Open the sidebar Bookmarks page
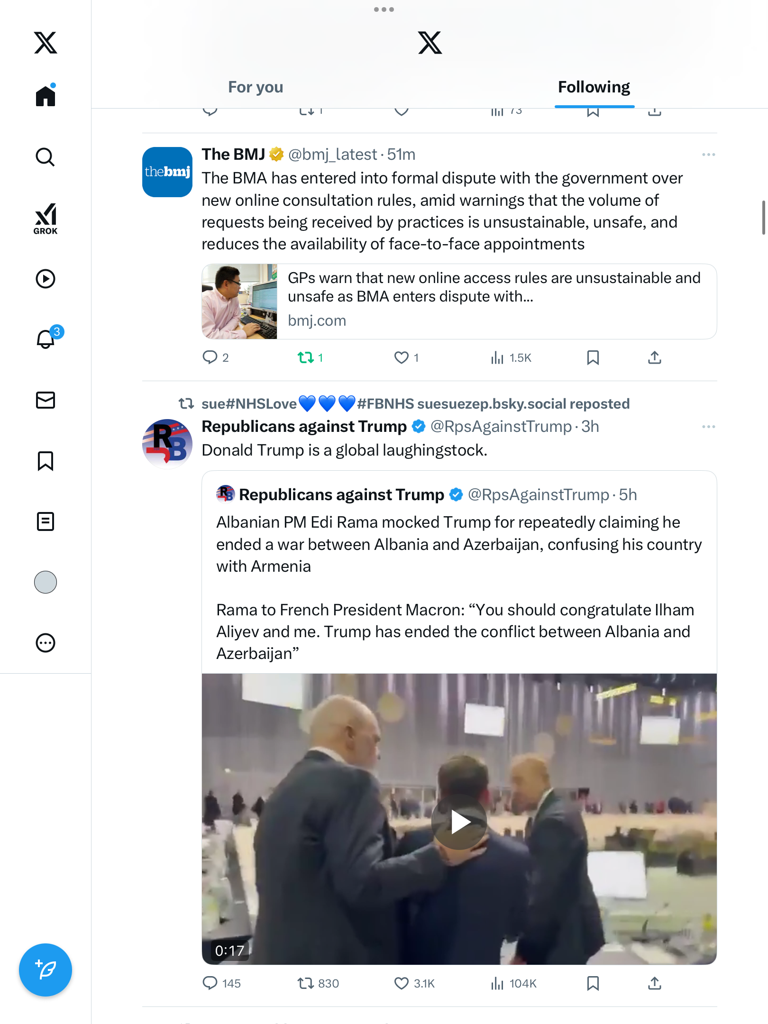 46,461
